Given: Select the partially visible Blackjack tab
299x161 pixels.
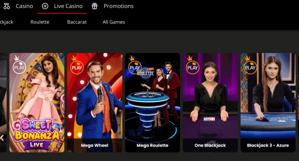Looking at the screenshot, I should coord(6,22).
